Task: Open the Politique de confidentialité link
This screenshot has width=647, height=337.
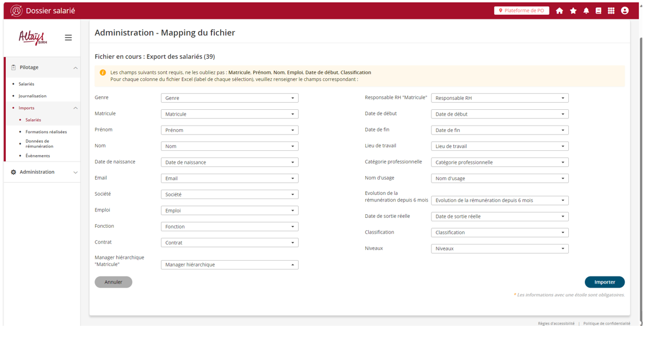Action: point(606,323)
